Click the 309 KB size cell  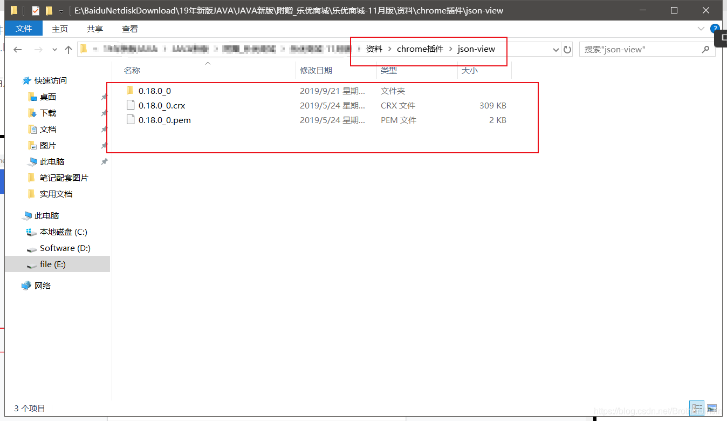click(x=493, y=106)
